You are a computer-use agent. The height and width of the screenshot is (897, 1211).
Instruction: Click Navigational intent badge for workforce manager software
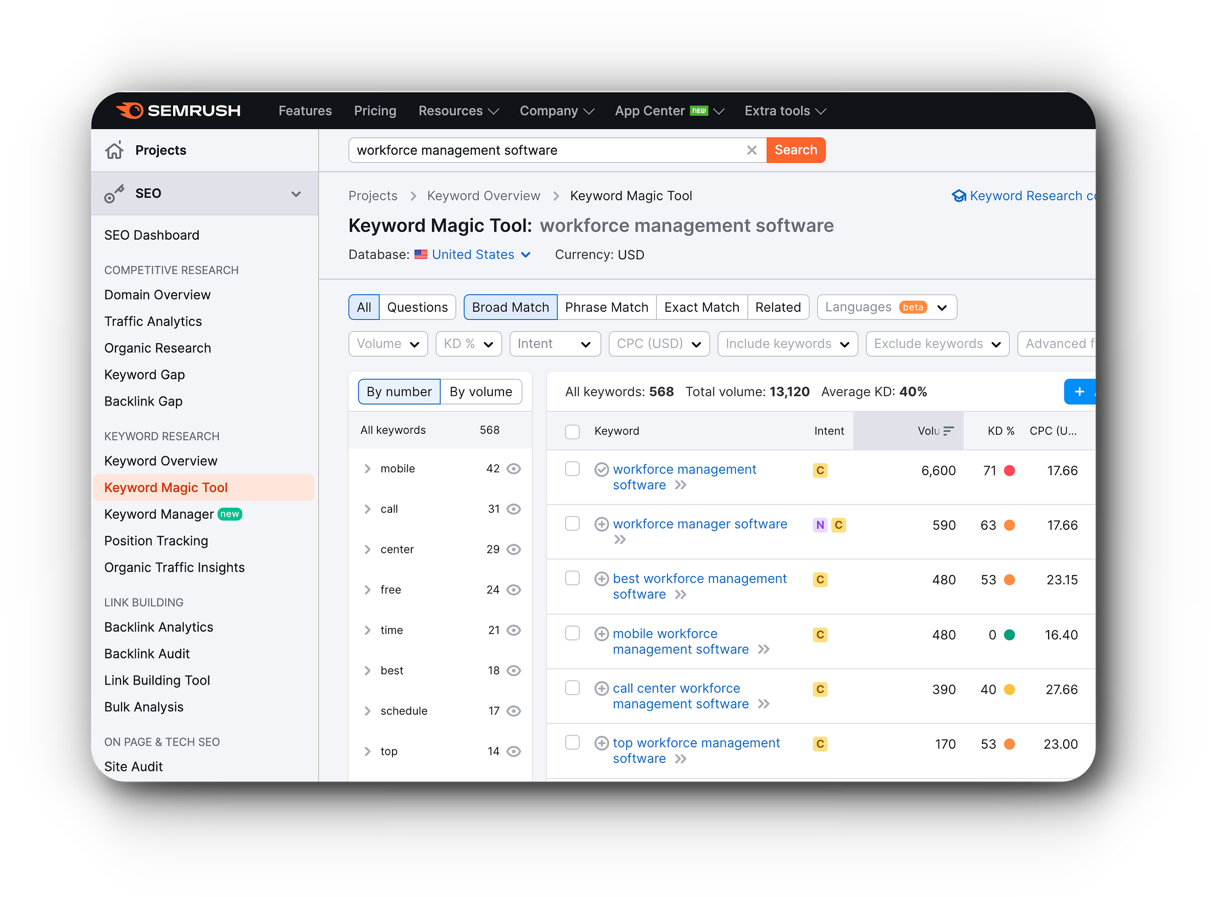pyautogui.click(x=820, y=526)
